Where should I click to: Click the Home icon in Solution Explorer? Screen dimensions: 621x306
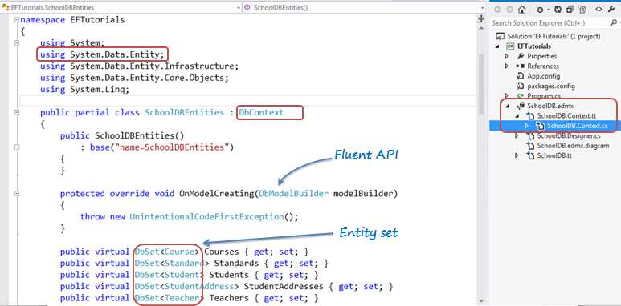[x=522, y=10]
